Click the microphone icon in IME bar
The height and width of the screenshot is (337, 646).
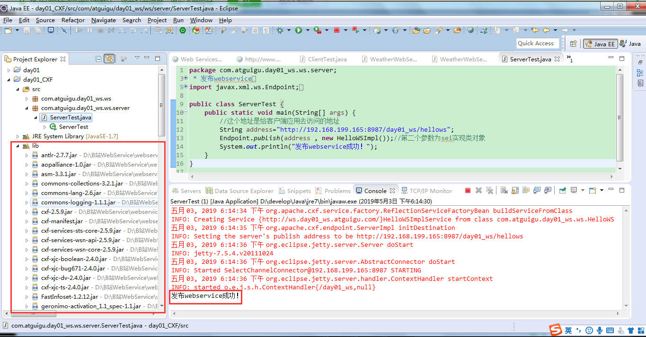pyautogui.click(x=600, y=330)
